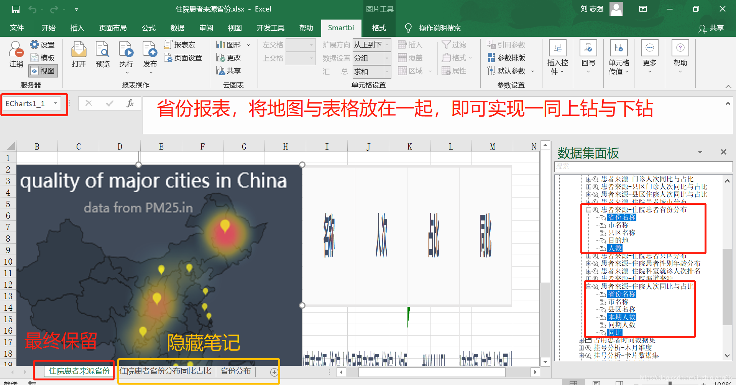Switch to the 插入 ribbon tab
Screen dimensions: 736x385
point(77,28)
